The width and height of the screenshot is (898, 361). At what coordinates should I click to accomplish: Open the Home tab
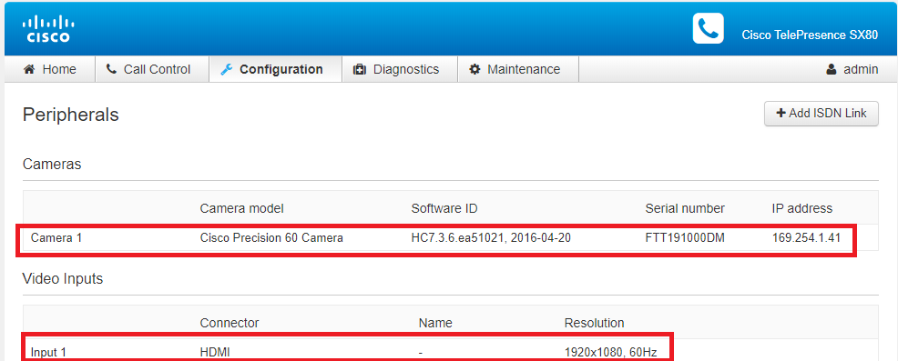[50, 69]
